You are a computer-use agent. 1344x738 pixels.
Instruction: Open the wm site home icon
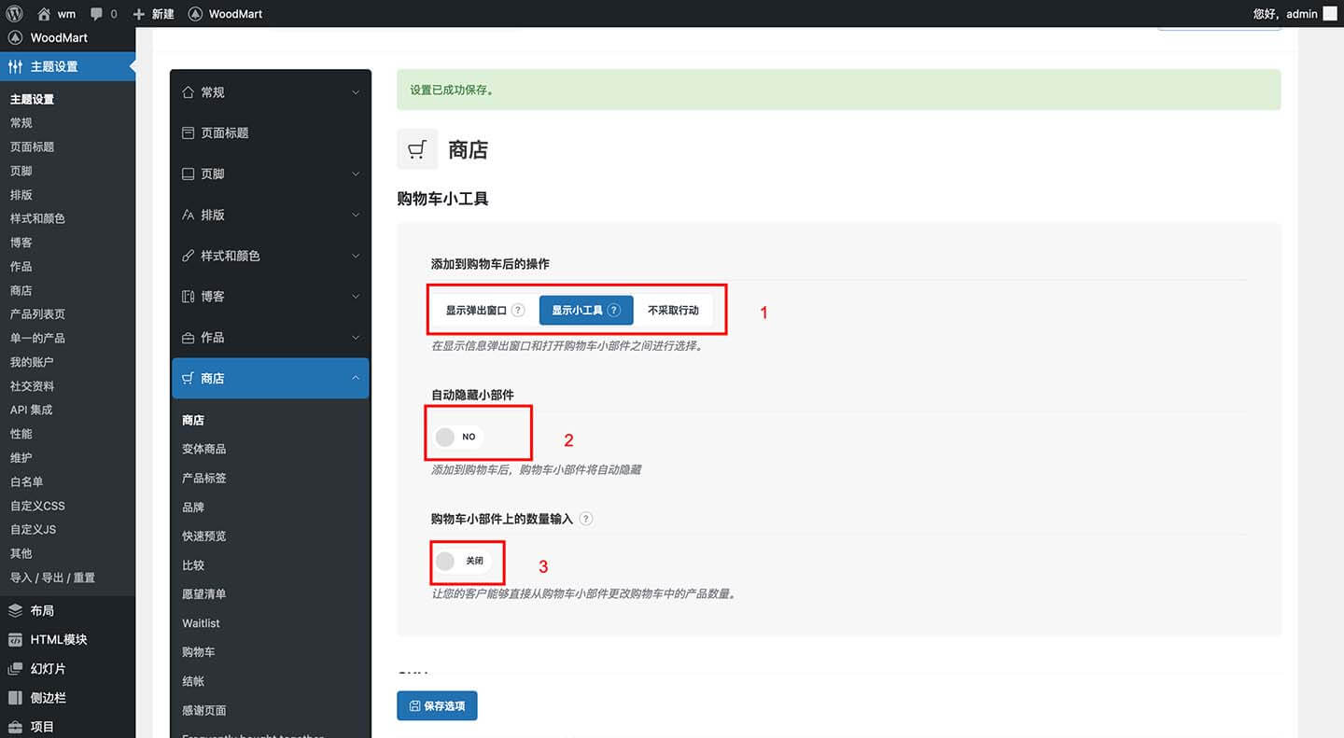tap(44, 13)
